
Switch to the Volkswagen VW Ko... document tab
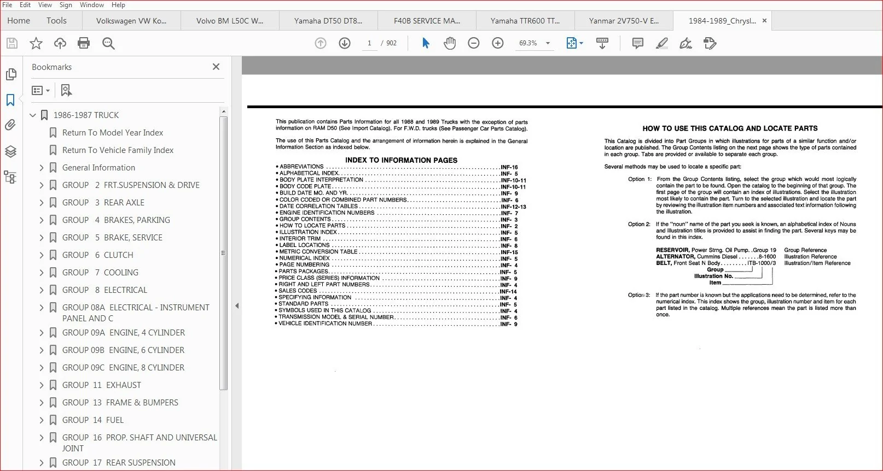[x=131, y=21]
